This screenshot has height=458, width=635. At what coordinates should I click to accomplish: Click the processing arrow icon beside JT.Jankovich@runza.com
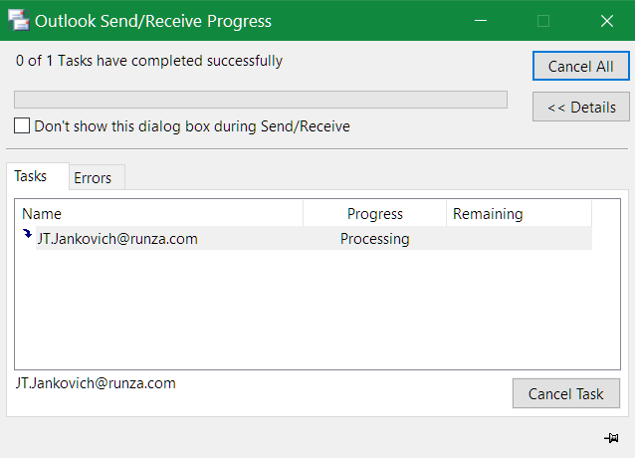(27, 234)
